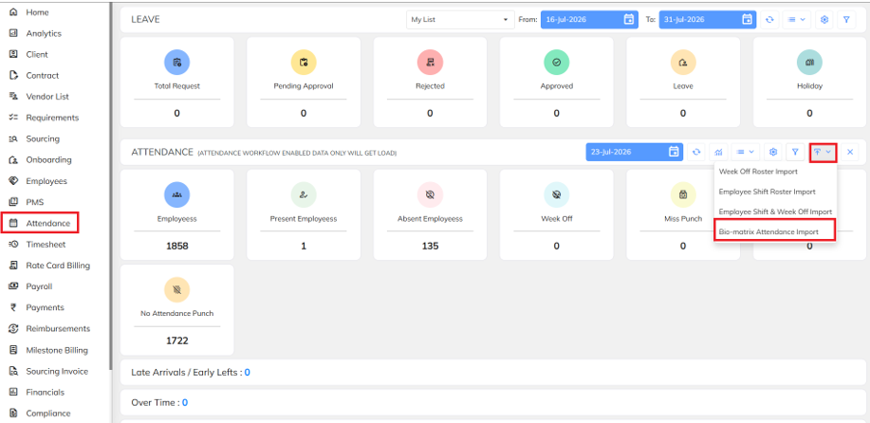Open the Absent Employeess card
This screenshot has width=870, height=423.
(430, 214)
